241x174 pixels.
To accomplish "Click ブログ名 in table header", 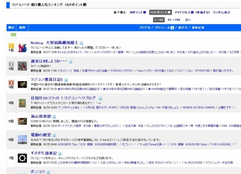I will (x=145, y=28).
